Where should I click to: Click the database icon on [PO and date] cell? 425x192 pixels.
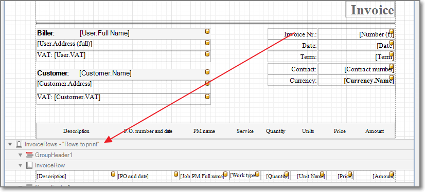tap(176, 174)
